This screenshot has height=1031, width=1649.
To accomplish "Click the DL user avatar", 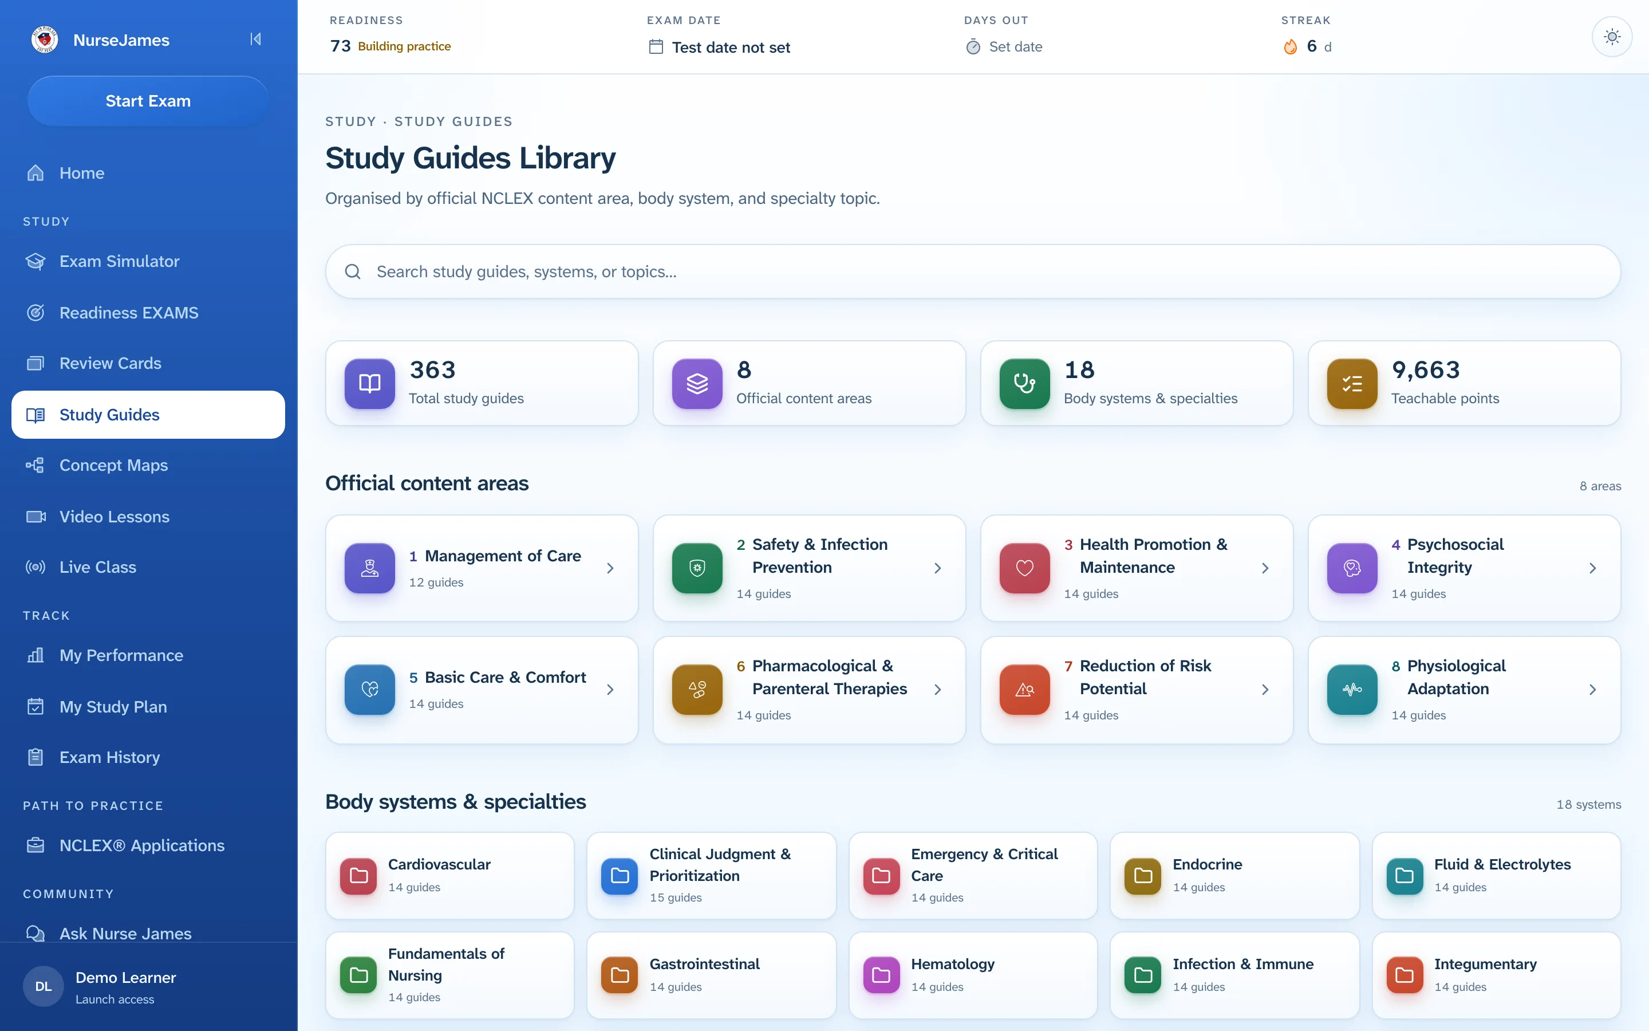I will pyautogui.click(x=43, y=987).
